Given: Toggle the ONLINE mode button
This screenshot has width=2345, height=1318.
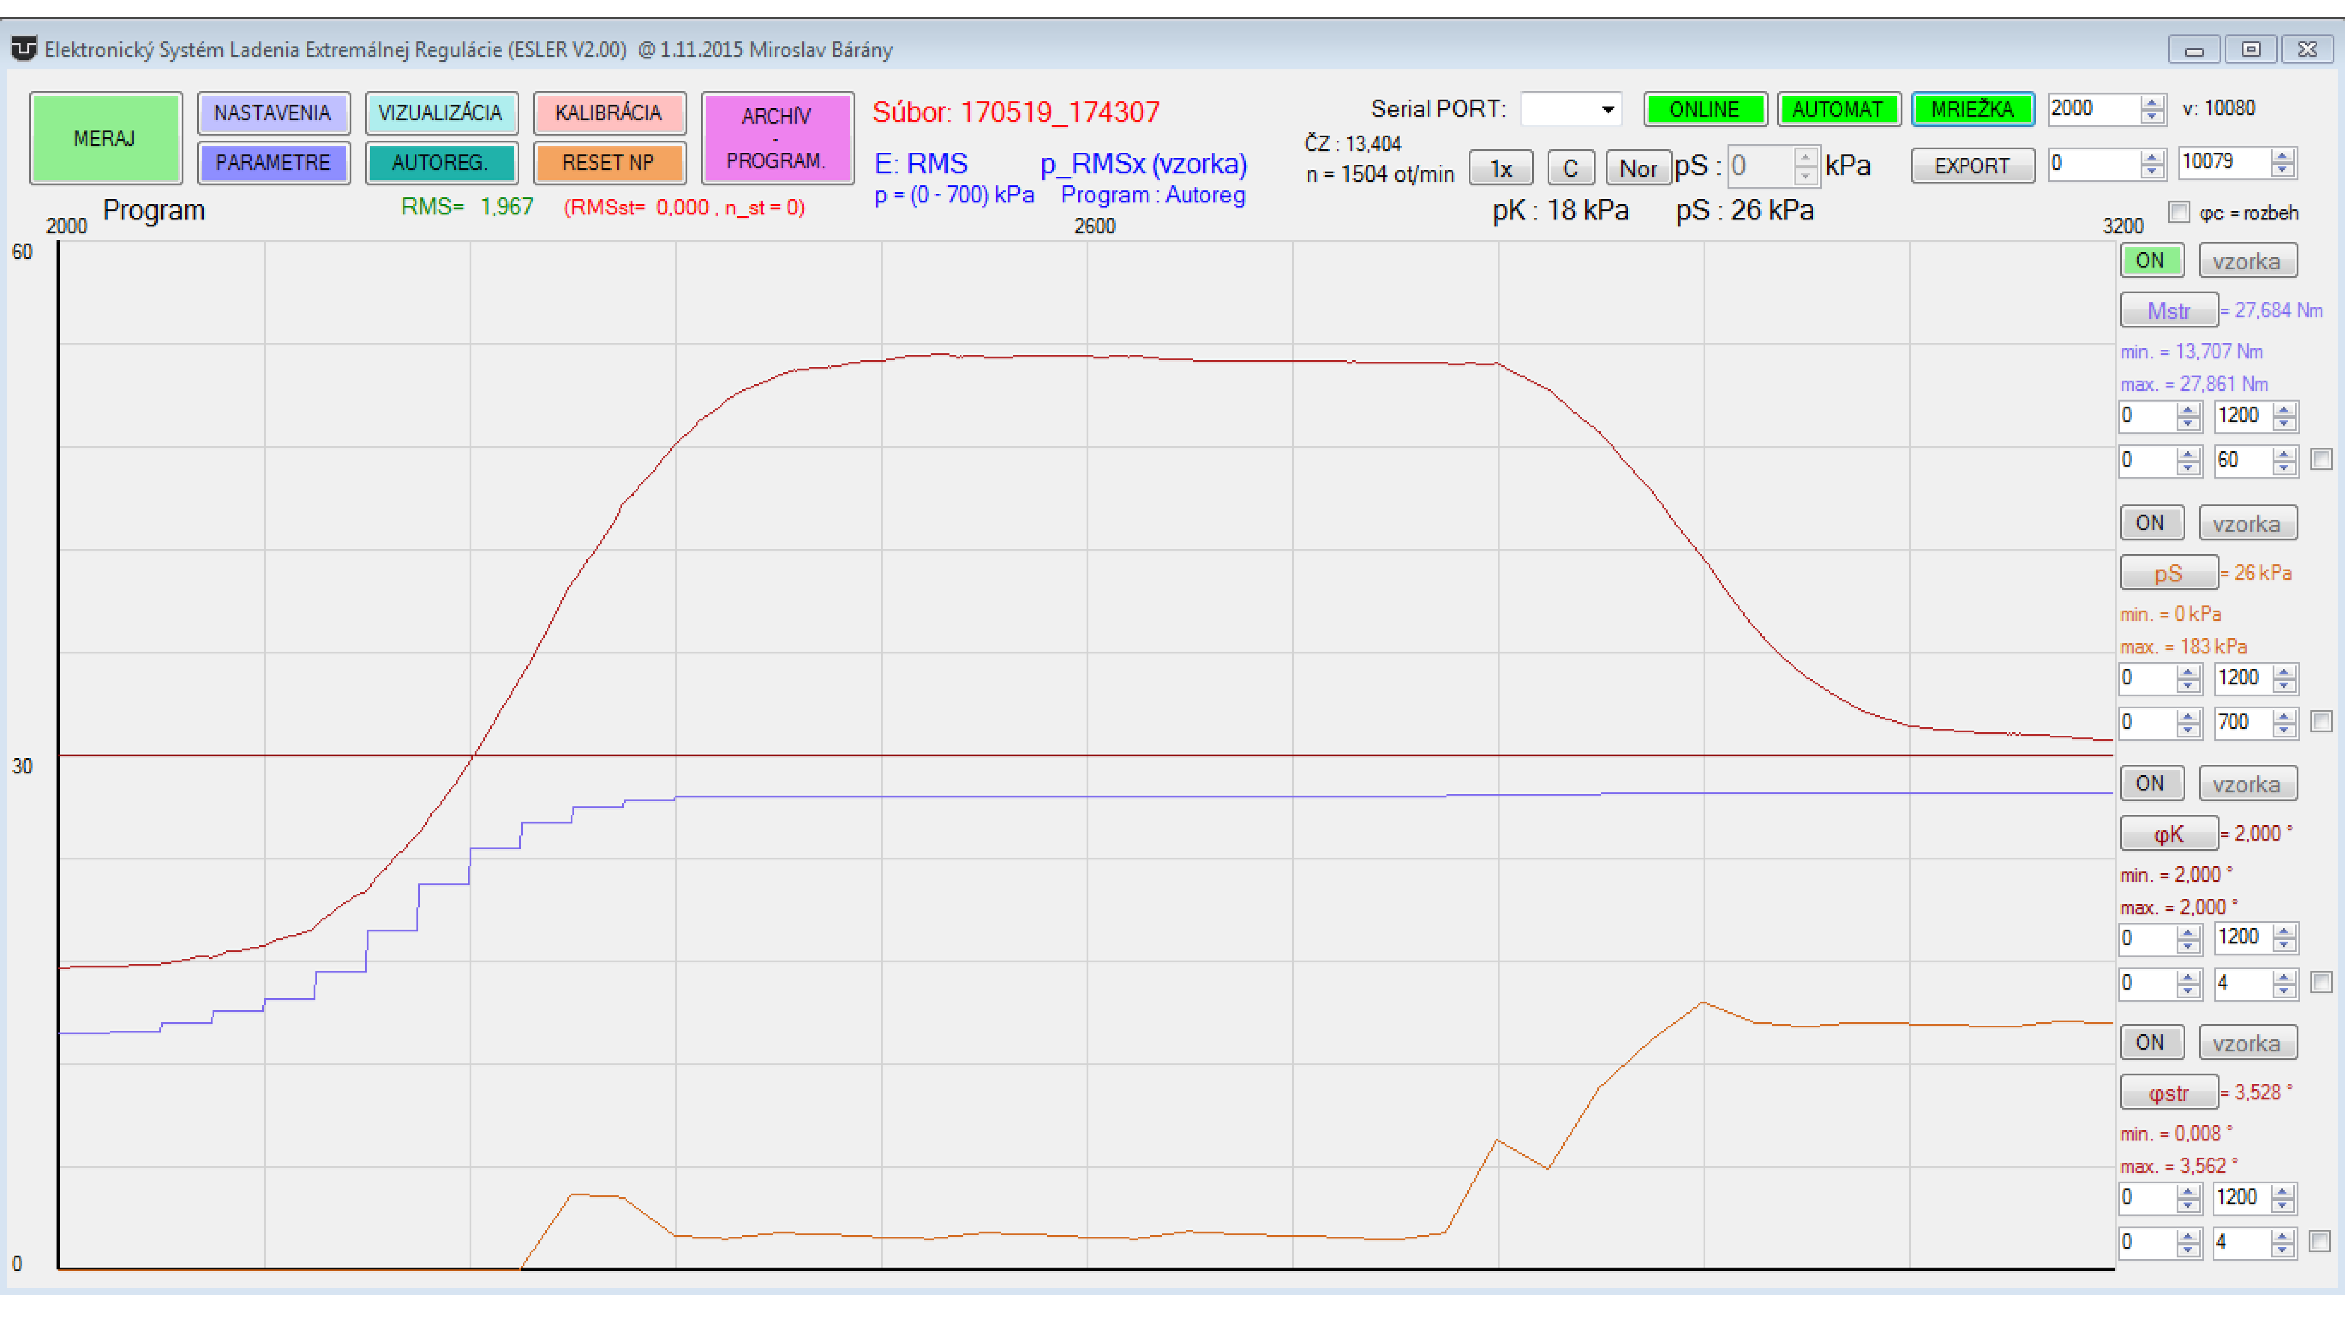Looking at the screenshot, I should coord(1704,109).
